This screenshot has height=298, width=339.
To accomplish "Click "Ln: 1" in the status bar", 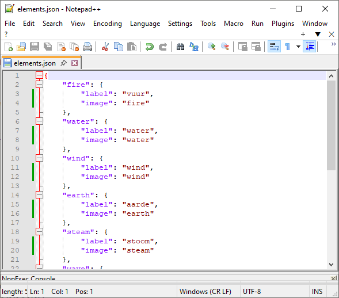I will tap(37, 292).
